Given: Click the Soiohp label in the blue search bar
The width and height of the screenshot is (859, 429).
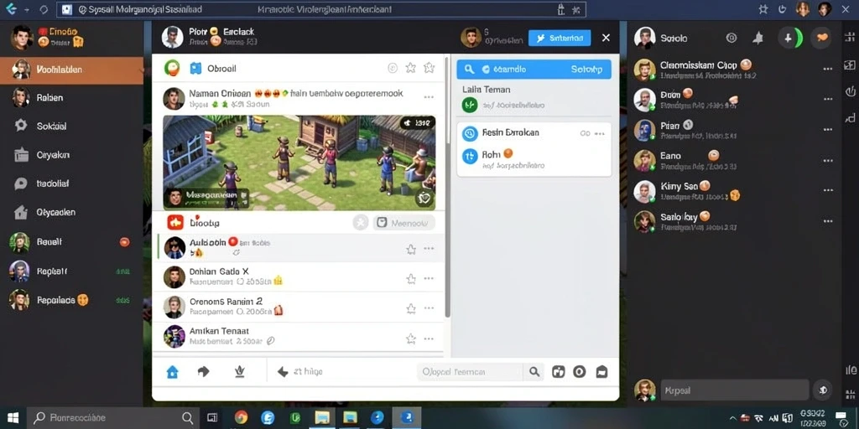Looking at the screenshot, I should tap(586, 70).
